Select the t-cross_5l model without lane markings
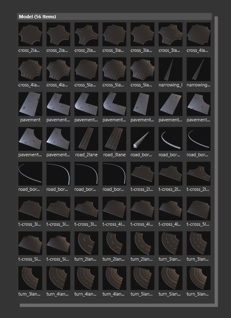Image resolution: width=231 pixels, height=318 pixels. click(198, 208)
